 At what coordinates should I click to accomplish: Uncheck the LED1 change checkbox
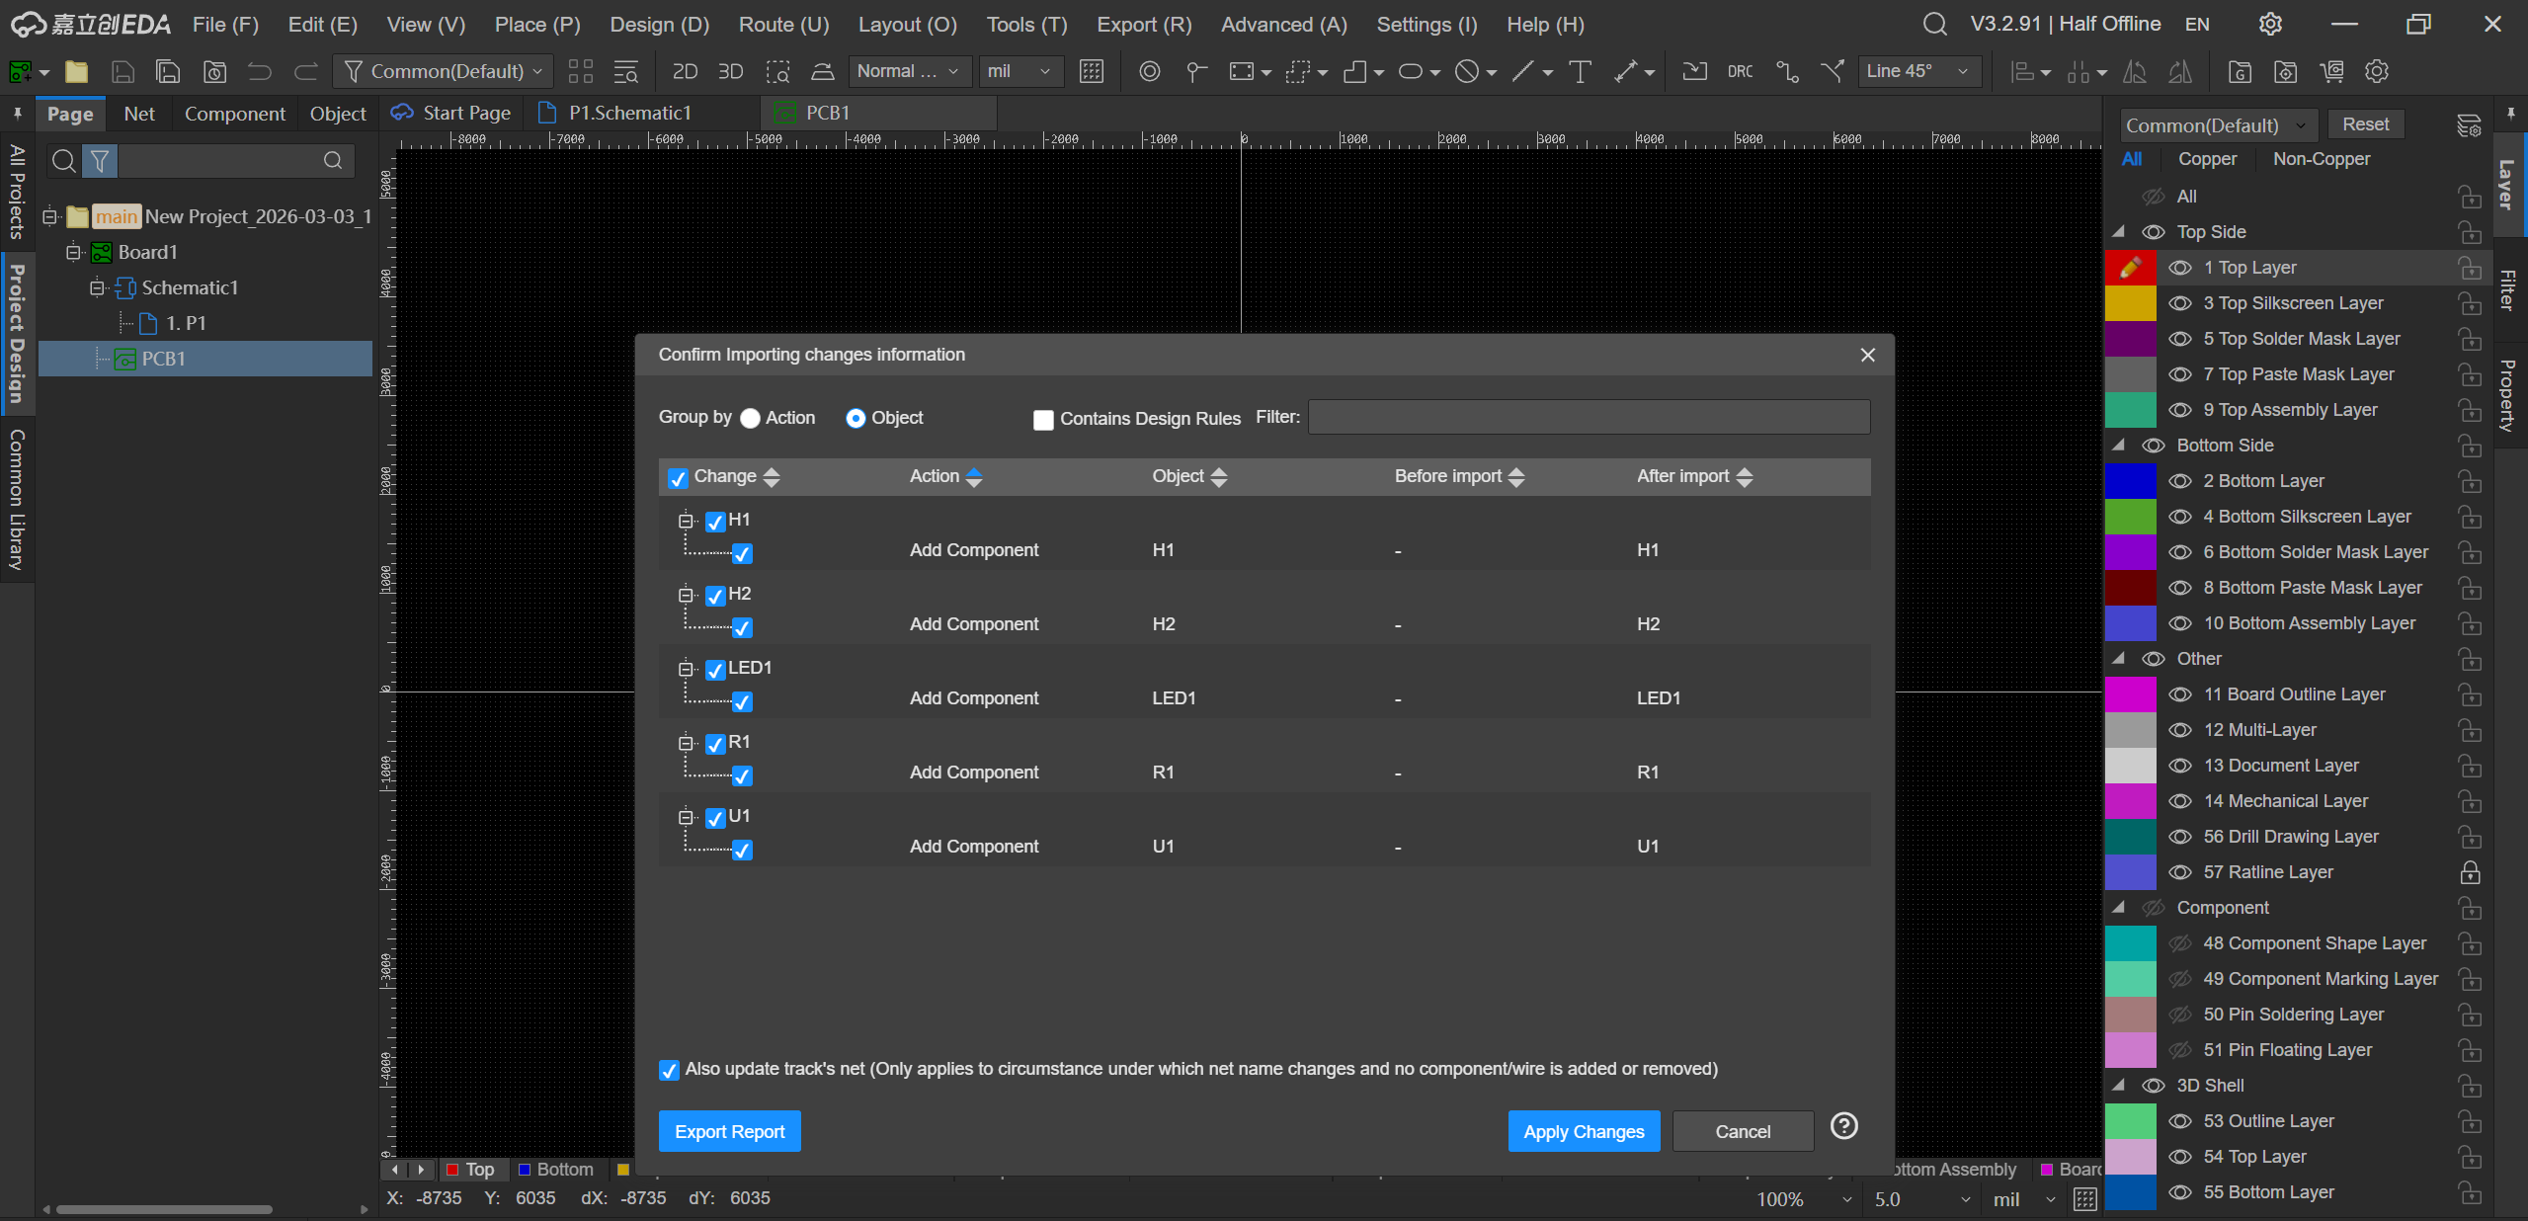click(715, 670)
